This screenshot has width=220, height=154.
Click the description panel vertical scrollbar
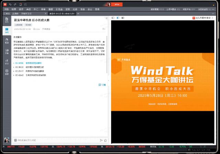click(107, 51)
